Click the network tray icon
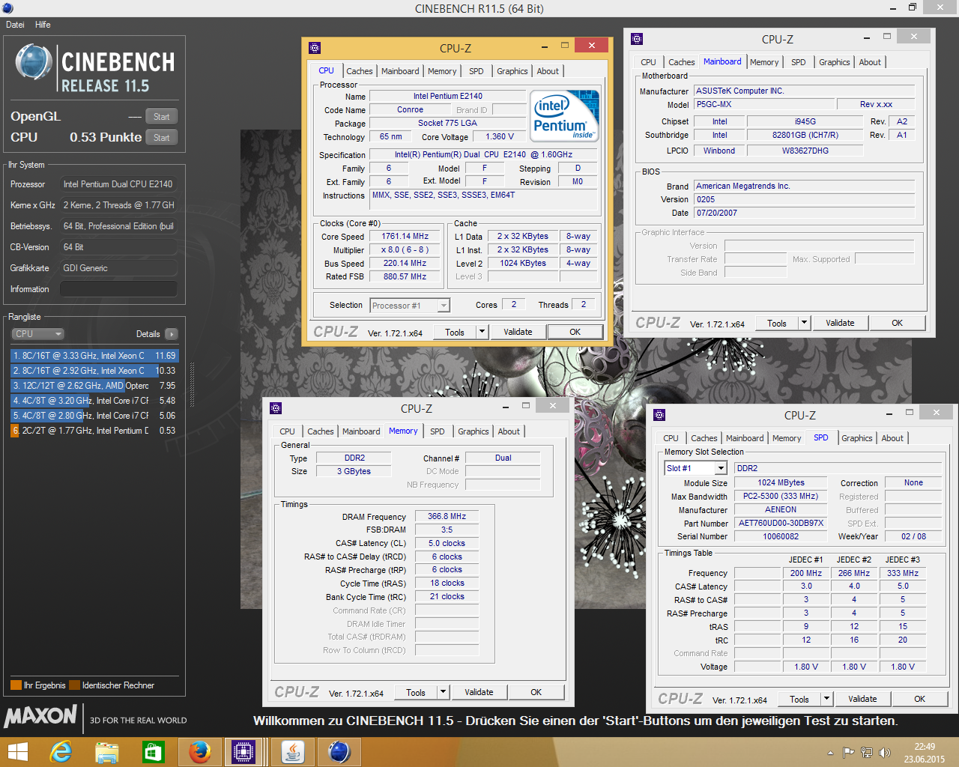This screenshot has width=959, height=767. [x=867, y=753]
